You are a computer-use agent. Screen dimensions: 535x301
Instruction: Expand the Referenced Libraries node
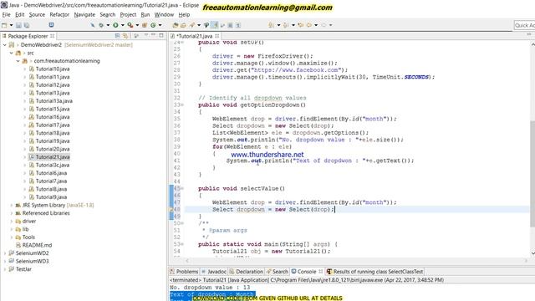(11, 213)
